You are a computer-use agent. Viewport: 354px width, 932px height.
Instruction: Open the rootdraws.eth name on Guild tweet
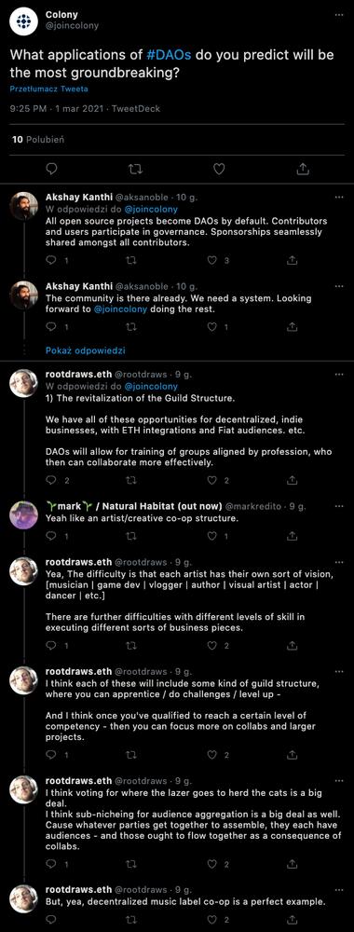(x=78, y=375)
